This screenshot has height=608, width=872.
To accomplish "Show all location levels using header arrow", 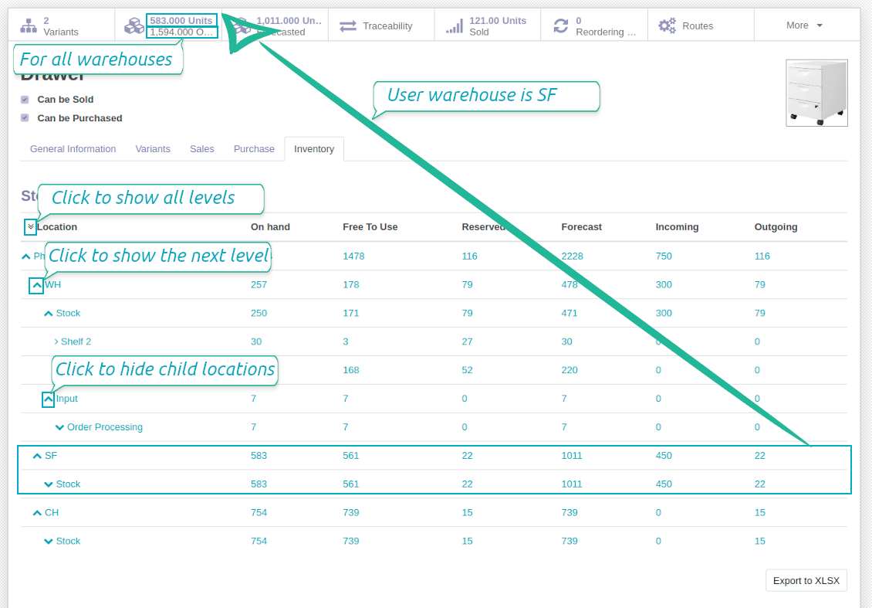I will pyautogui.click(x=31, y=226).
